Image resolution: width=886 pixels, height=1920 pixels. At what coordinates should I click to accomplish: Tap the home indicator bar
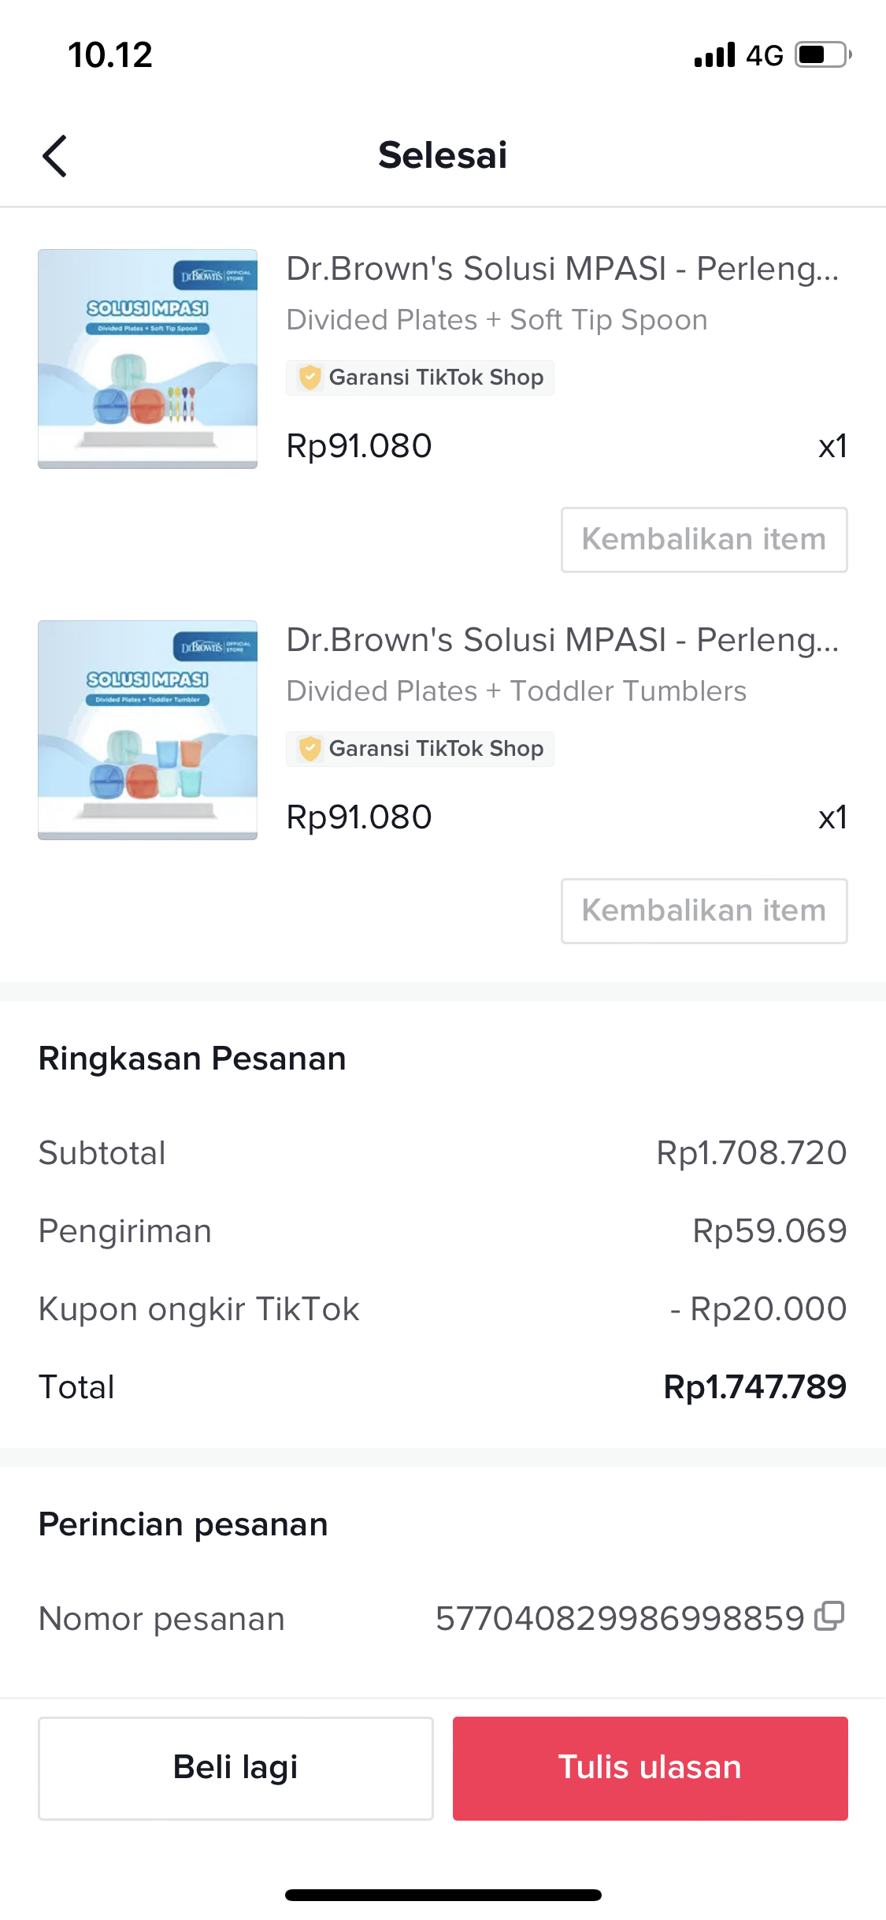pyautogui.click(x=443, y=1895)
